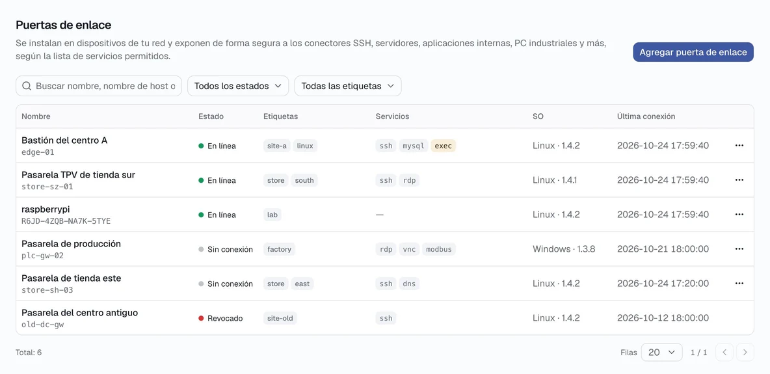The height and width of the screenshot is (374, 770).
Task: Click the dns service chip
Action: coord(409,284)
